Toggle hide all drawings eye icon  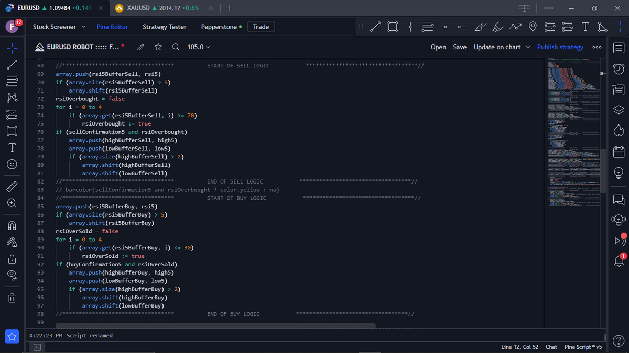[x=13, y=275]
